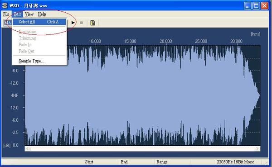Click the 20.000 mark on the time ruler

point(166,41)
